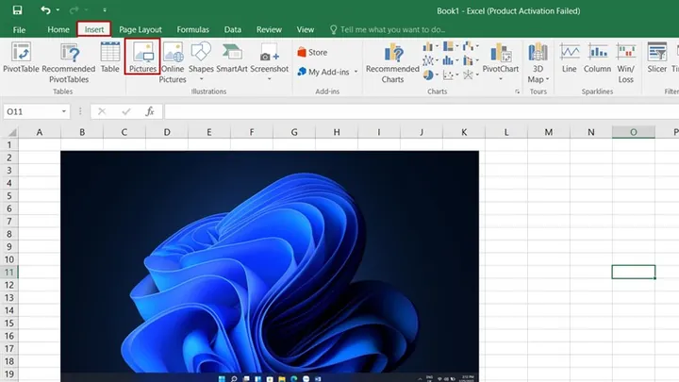Select row 11 header
Image resolution: width=679 pixels, height=382 pixels.
[x=9, y=272]
